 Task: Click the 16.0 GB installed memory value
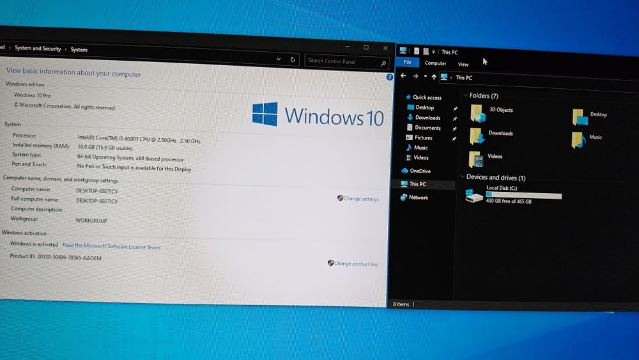pyautogui.click(x=105, y=147)
